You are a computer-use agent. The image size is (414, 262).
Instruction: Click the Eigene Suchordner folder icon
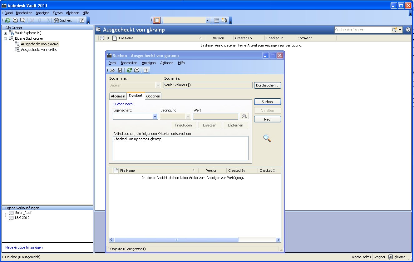click(x=11, y=38)
